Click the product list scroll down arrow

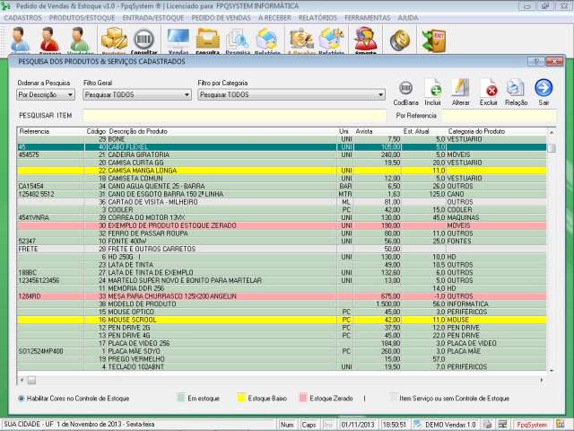tap(552, 371)
